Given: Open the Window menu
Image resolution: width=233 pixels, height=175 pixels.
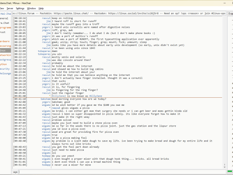Looking at the screenshot, I should (32, 8).
